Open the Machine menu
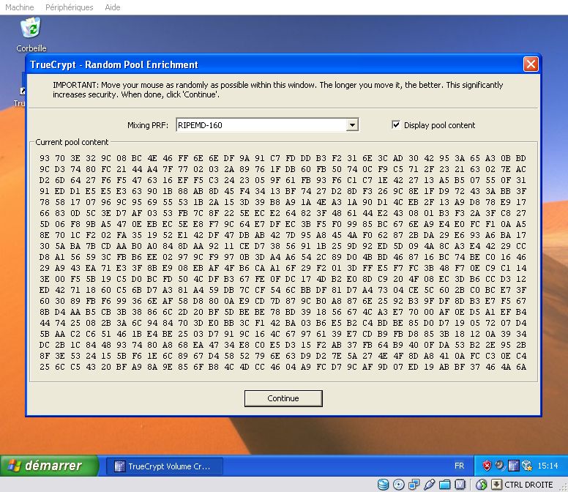Screen dimensions: 568x492 20,7
